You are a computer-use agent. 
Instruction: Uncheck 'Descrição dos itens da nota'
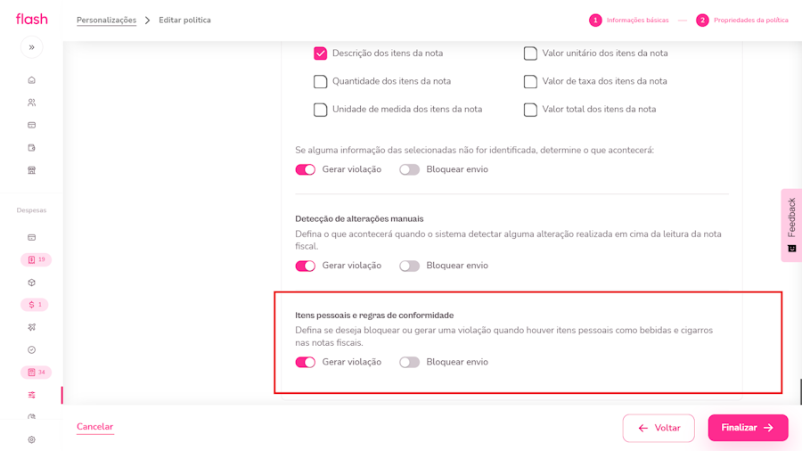pos(320,53)
